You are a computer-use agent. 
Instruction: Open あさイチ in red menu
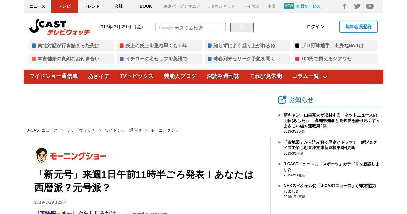[99, 76]
